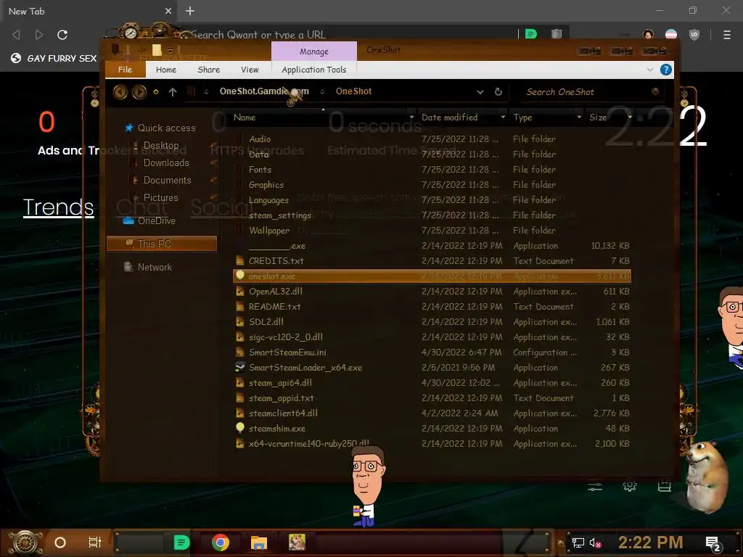Viewport: 743px width, 557px height.
Task: Switch to the Home ribbon tab
Action: point(166,70)
